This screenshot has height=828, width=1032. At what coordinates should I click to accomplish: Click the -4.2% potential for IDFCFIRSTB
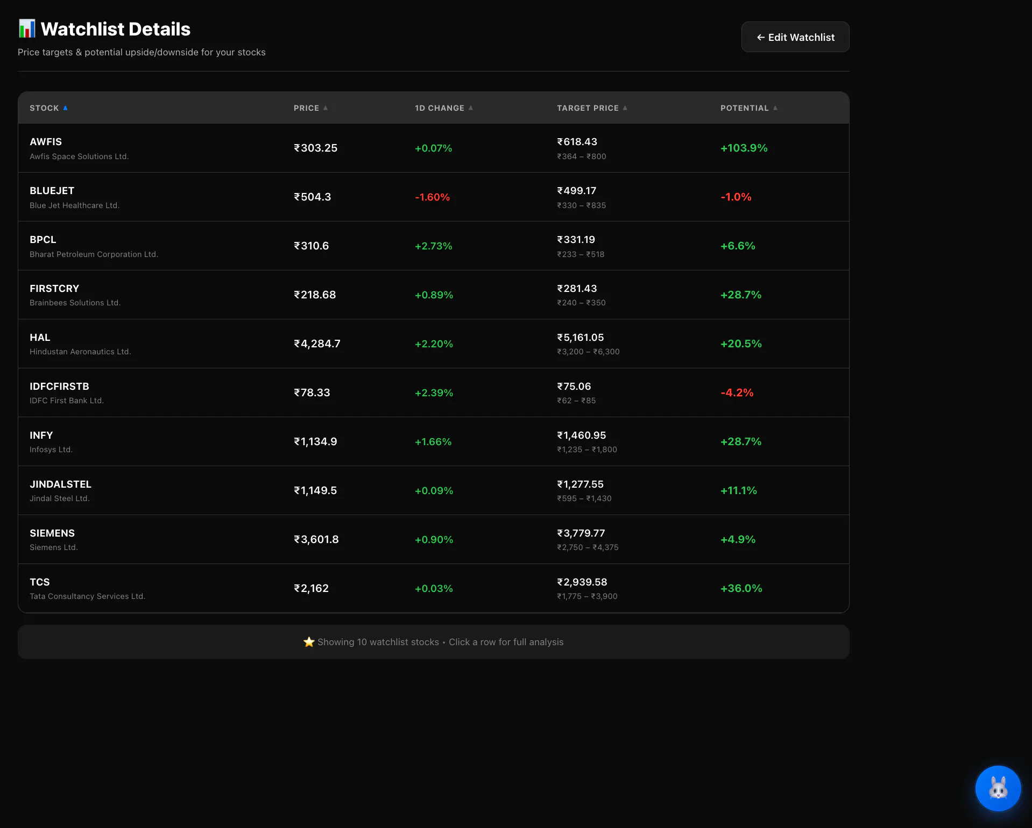[x=737, y=392]
